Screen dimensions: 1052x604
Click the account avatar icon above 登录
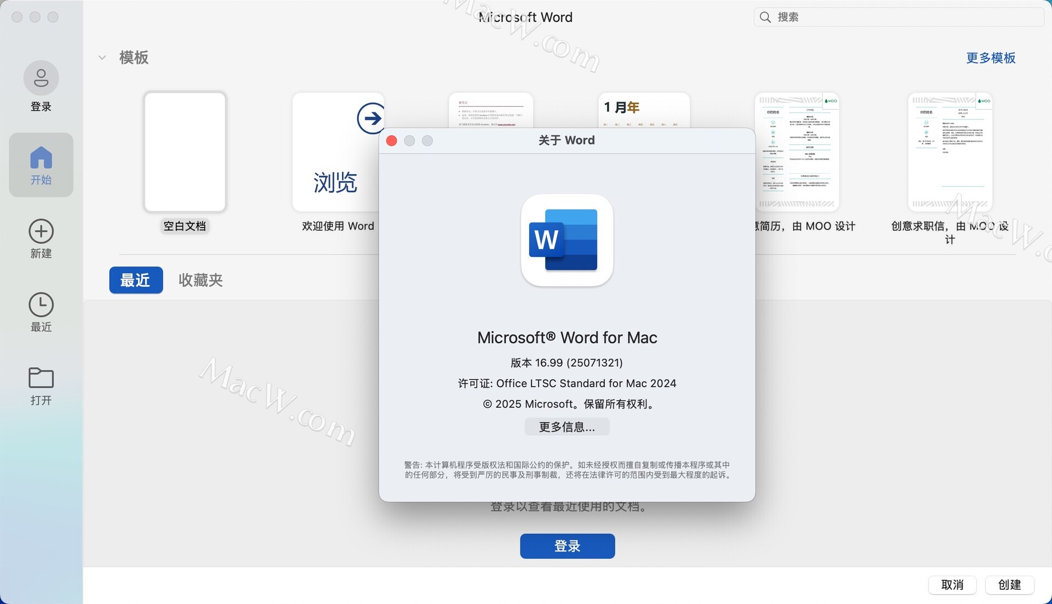click(x=41, y=78)
